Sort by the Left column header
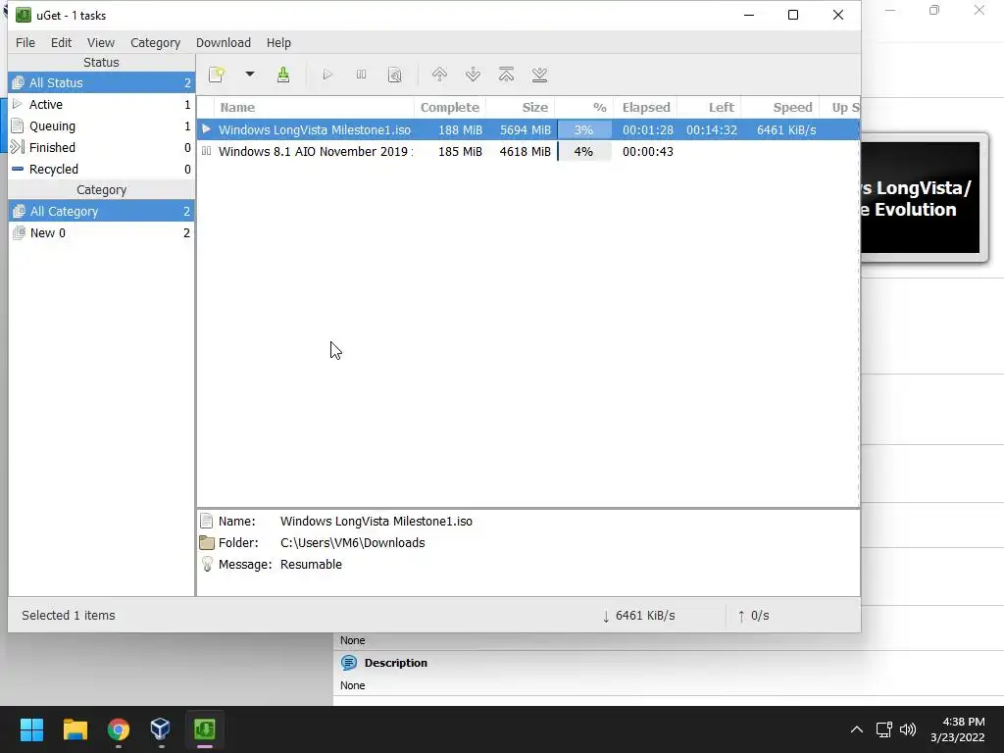 point(709,108)
